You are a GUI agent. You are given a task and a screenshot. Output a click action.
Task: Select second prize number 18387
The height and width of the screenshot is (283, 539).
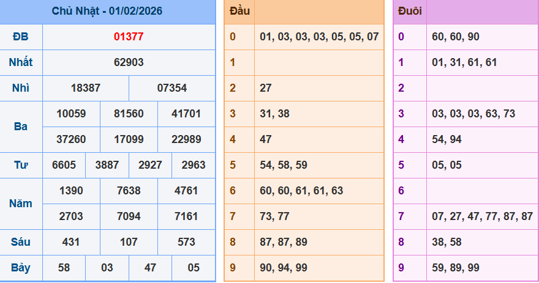(x=86, y=88)
